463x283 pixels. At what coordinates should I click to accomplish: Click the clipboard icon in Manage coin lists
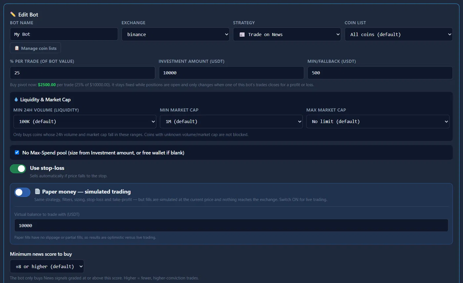(17, 48)
